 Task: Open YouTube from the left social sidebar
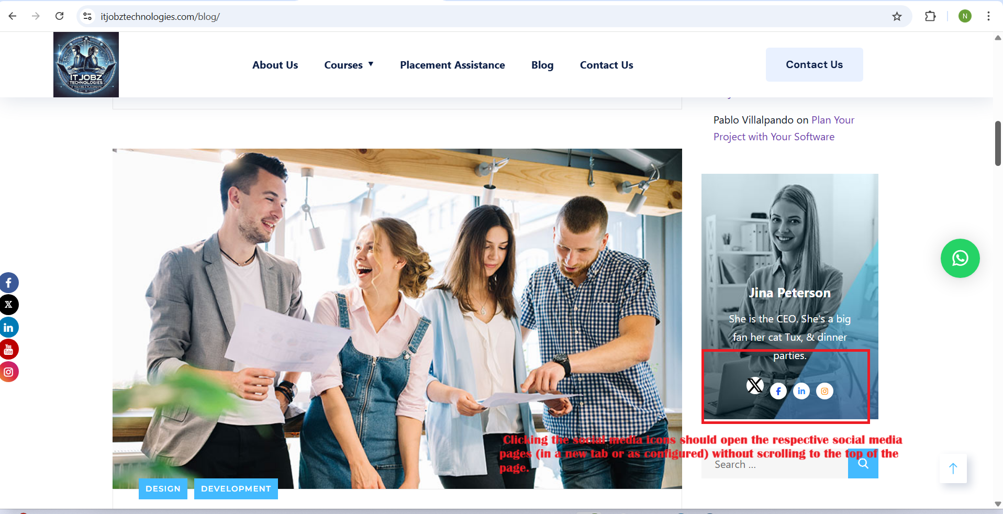pyautogui.click(x=9, y=350)
